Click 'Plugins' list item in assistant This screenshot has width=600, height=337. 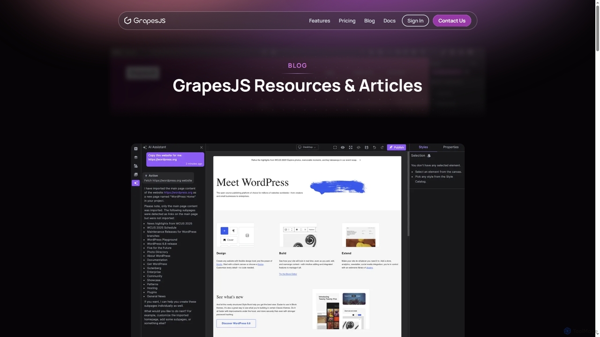[152, 292]
